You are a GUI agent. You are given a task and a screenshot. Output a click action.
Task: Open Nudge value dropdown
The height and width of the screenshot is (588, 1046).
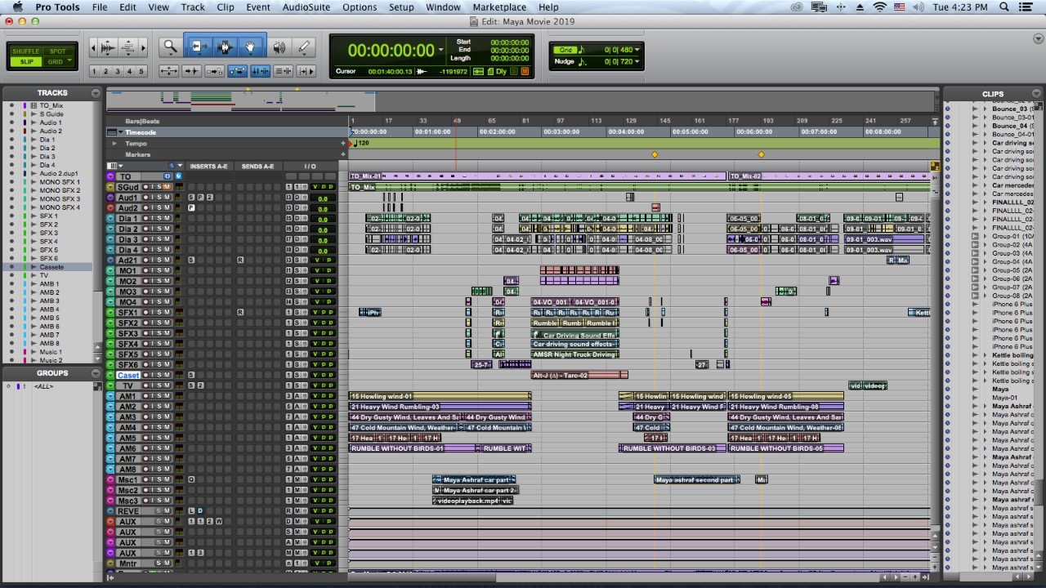click(x=637, y=61)
